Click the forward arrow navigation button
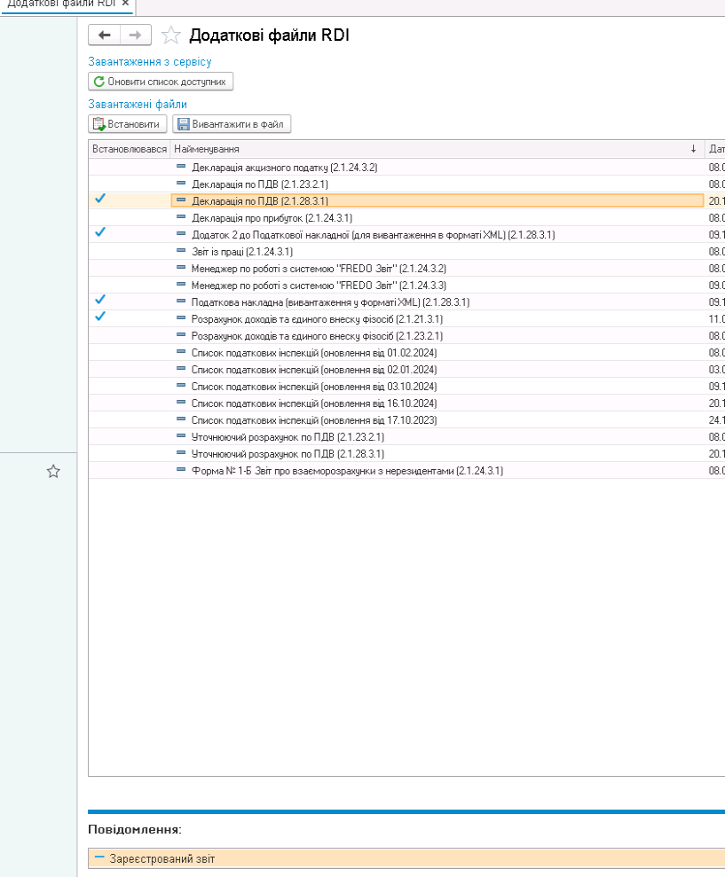The height and width of the screenshot is (877, 725). pos(135,35)
